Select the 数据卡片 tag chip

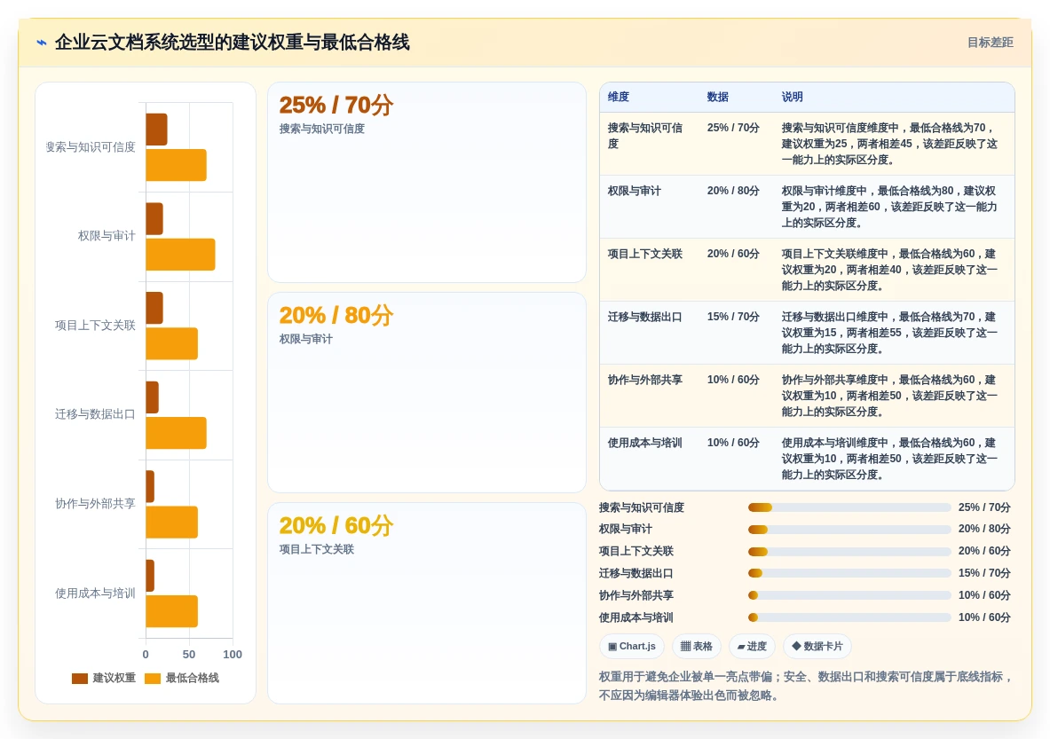coord(817,646)
